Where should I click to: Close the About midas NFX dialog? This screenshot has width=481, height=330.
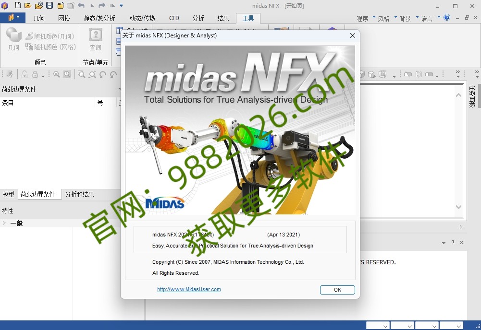[x=353, y=35]
